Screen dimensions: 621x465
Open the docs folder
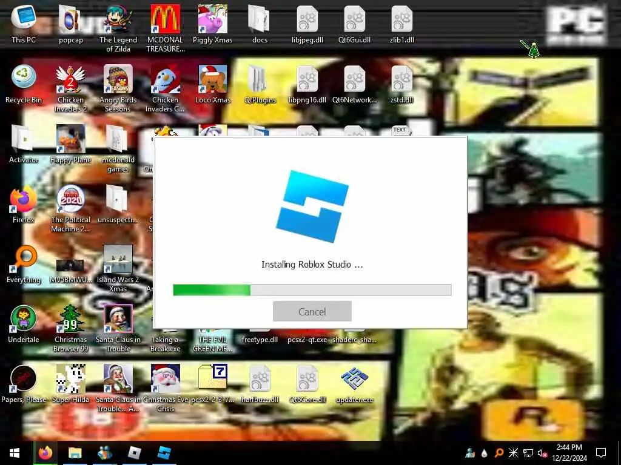click(260, 24)
